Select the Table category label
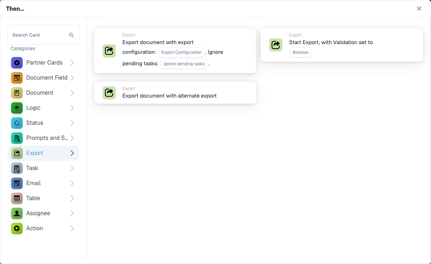The height and width of the screenshot is (264, 431). [33, 198]
